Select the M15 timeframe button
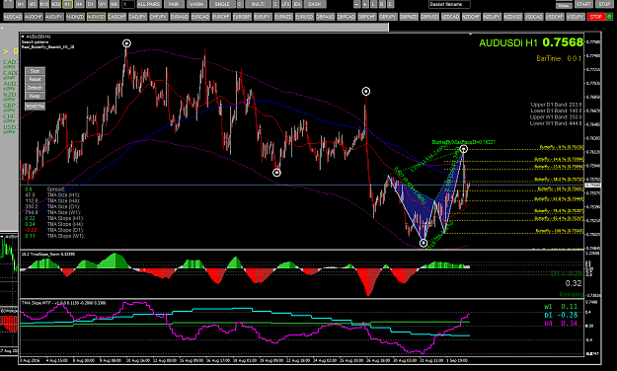Image resolution: width=617 pixels, height=371 pixels. (44, 4)
